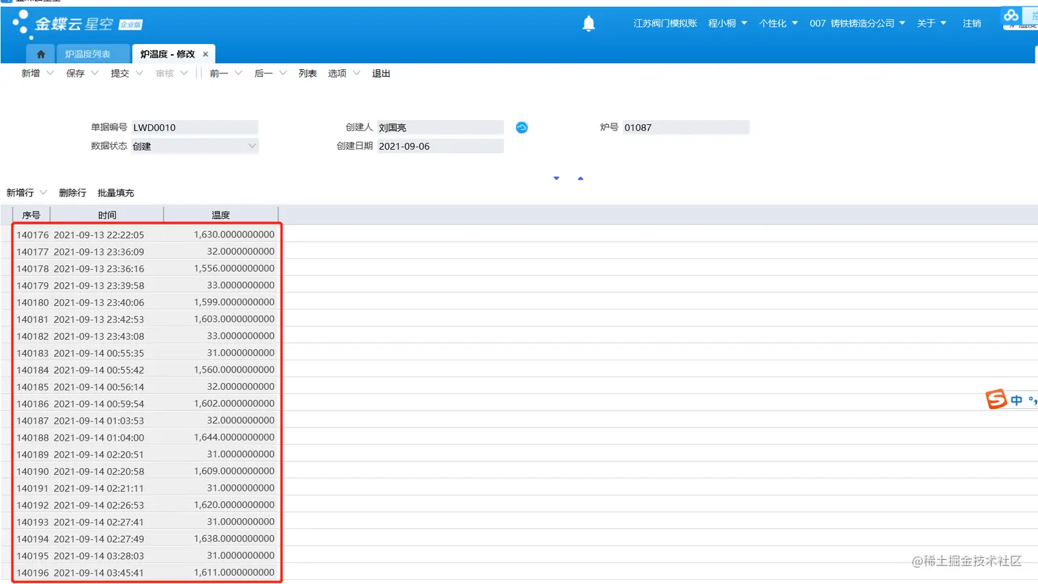Collapse the header area with downward blue triangle

pyautogui.click(x=556, y=177)
